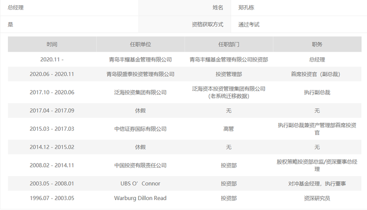Image resolution: width=367 pixels, height=210 pixels.
Task: Click the 高管 department cell
Action: click(x=229, y=129)
